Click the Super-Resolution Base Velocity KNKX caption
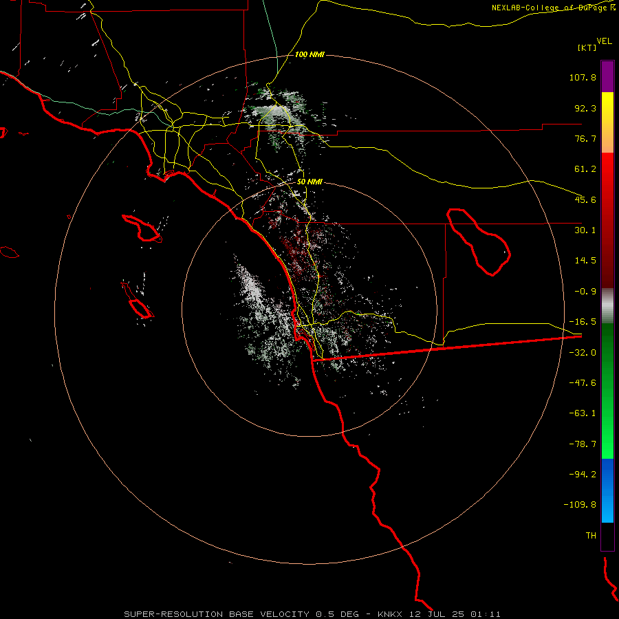Image resolution: width=619 pixels, height=619 pixels. [x=312, y=614]
